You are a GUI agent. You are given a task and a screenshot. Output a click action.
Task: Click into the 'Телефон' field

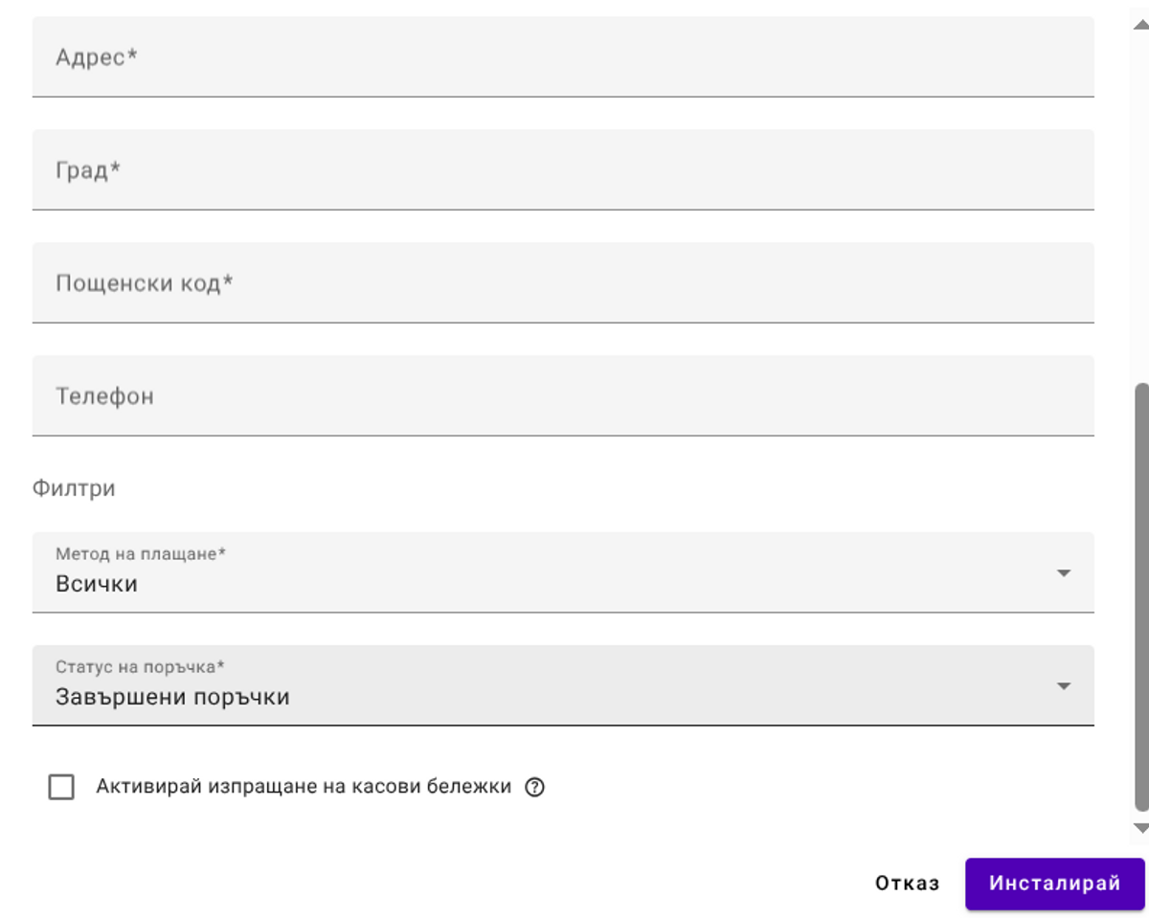point(562,396)
